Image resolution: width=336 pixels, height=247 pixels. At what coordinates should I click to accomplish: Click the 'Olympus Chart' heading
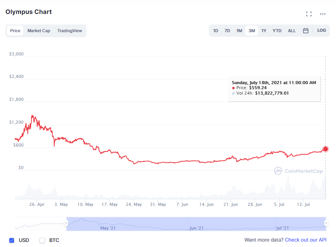(29, 12)
